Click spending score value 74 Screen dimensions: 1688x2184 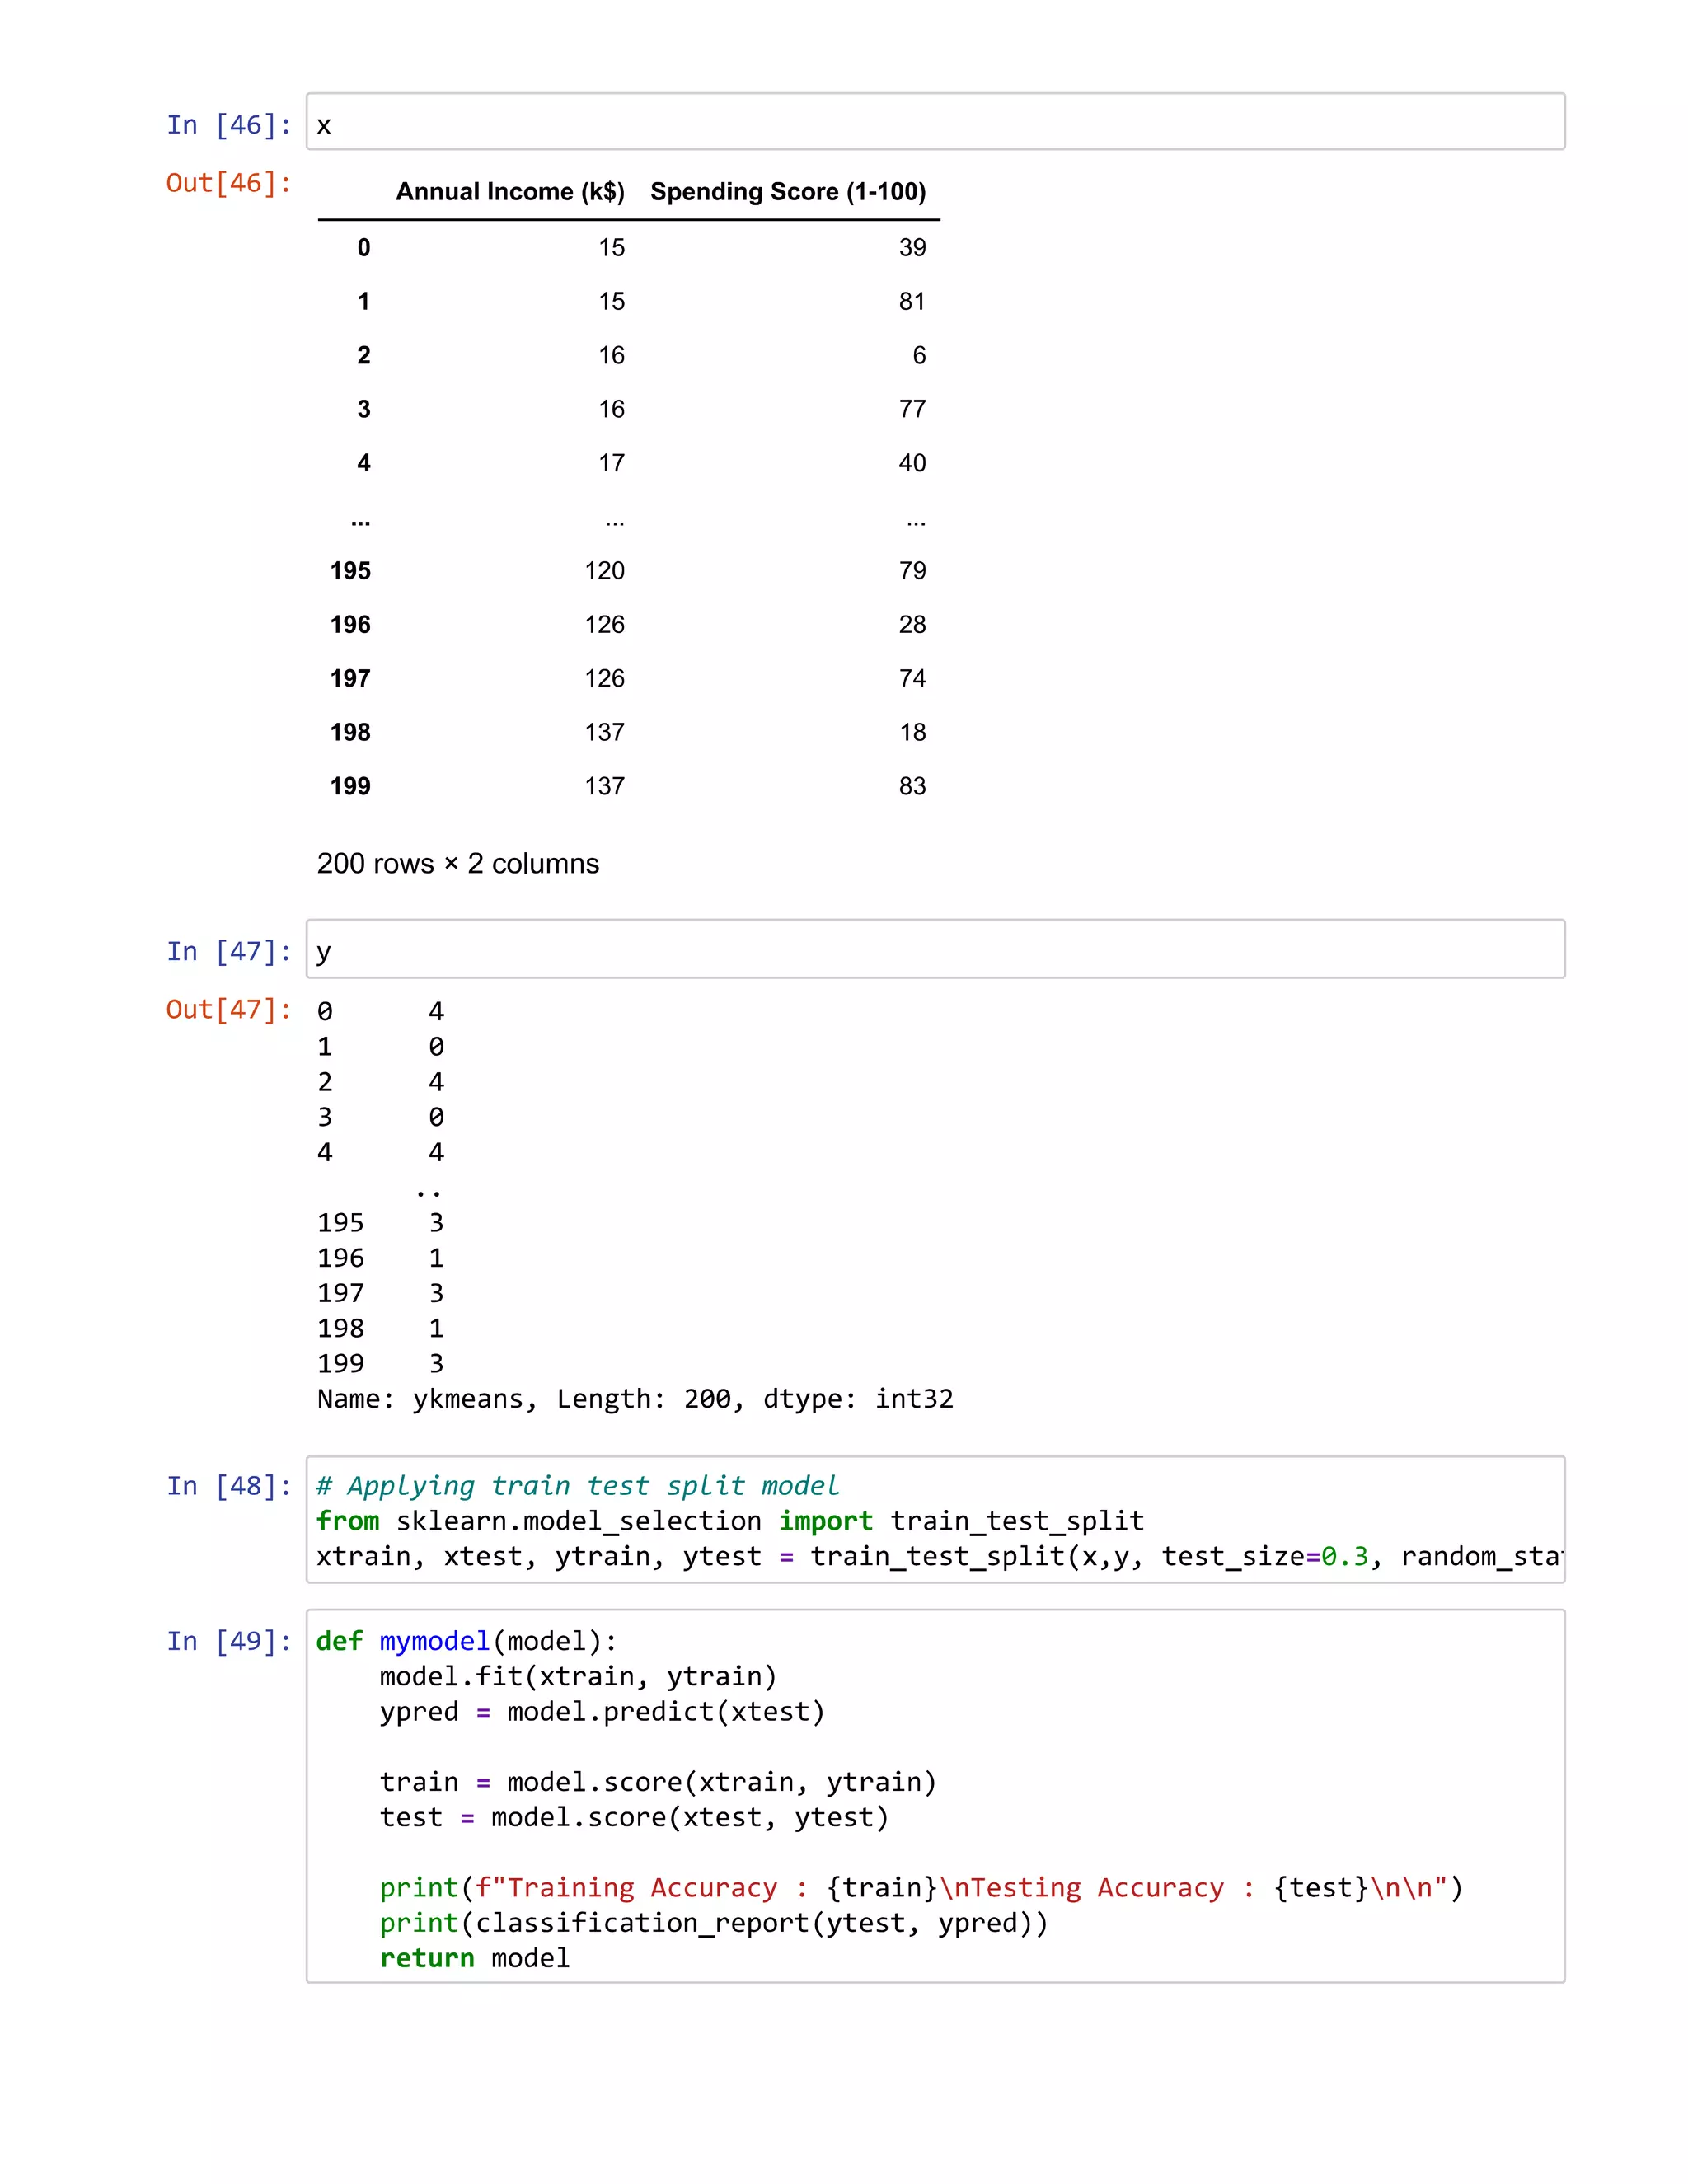pos(912,679)
